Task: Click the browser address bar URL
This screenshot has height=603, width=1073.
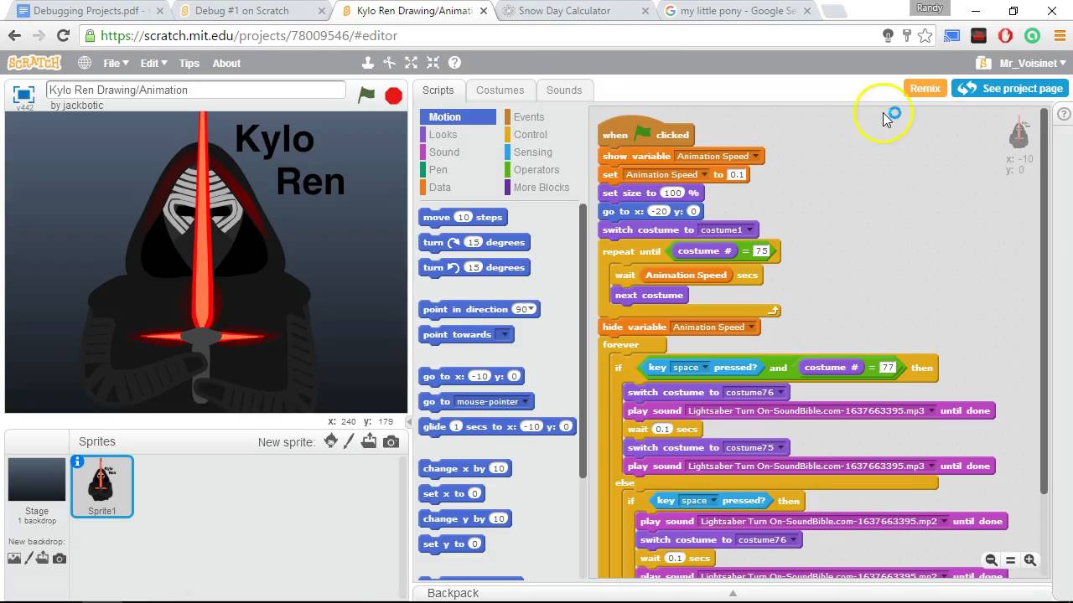Action: (x=249, y=35)
